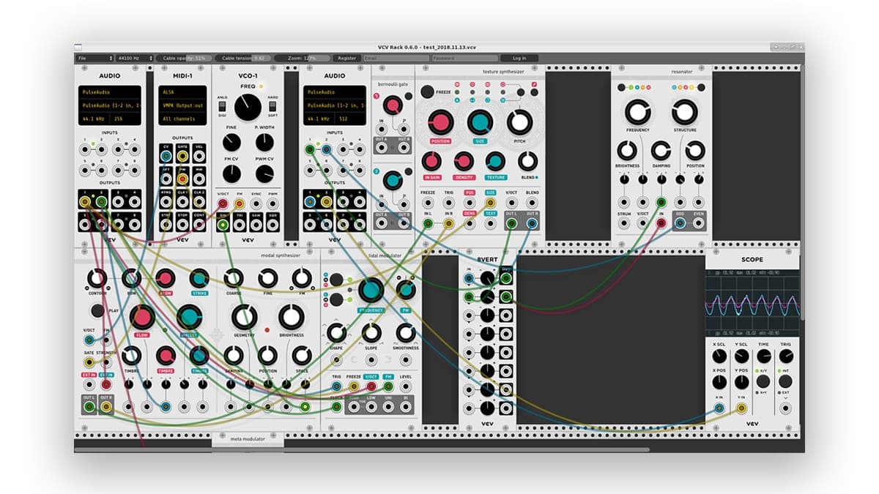Click the TIME knob on the SCOPE module

click(x=763, y=355)
